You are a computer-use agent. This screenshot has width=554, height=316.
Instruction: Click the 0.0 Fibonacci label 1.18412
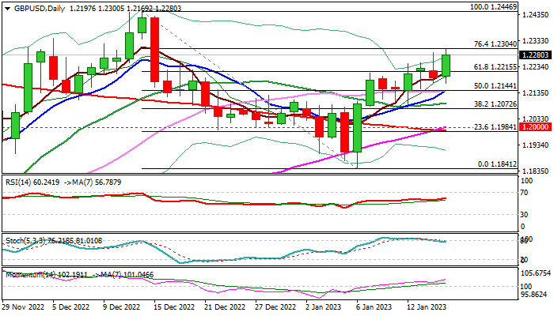click(x=497, y=164)
